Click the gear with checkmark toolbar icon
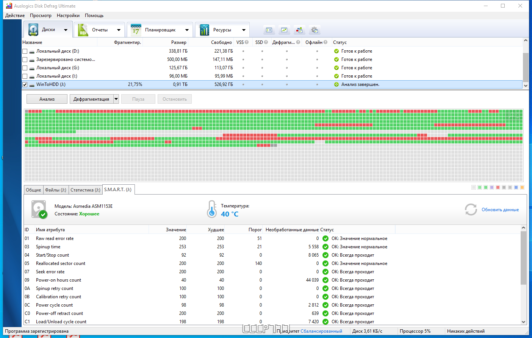 pyautogui.click(x=315, y=30)
